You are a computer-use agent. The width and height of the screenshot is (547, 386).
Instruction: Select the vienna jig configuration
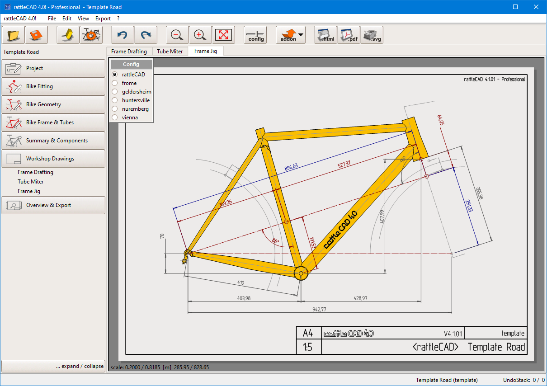coord(115,118)
